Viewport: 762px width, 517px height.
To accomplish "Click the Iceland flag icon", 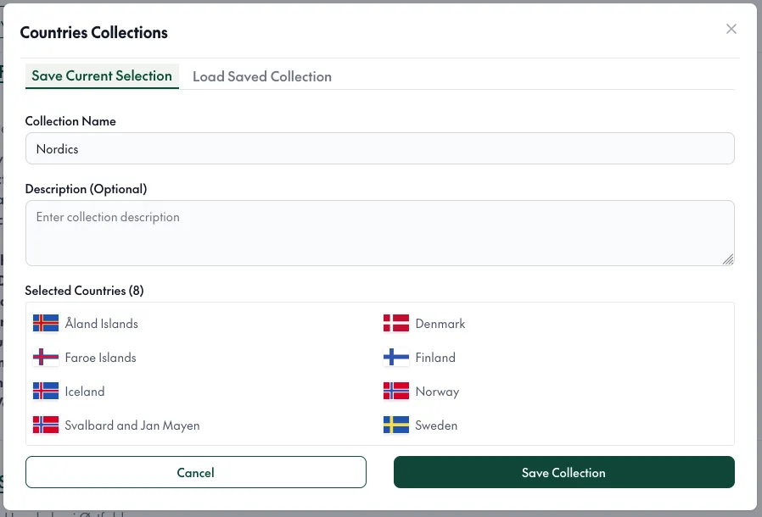I will 46,392.
